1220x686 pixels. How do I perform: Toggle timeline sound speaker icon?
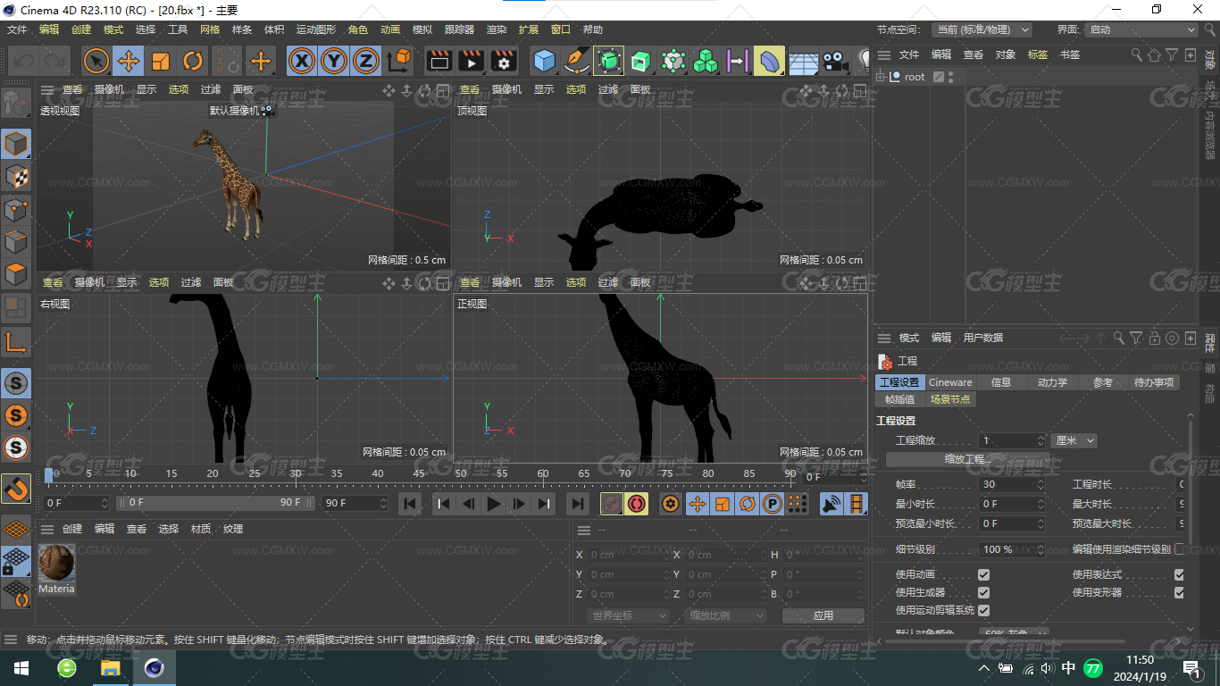coord(831,504)
